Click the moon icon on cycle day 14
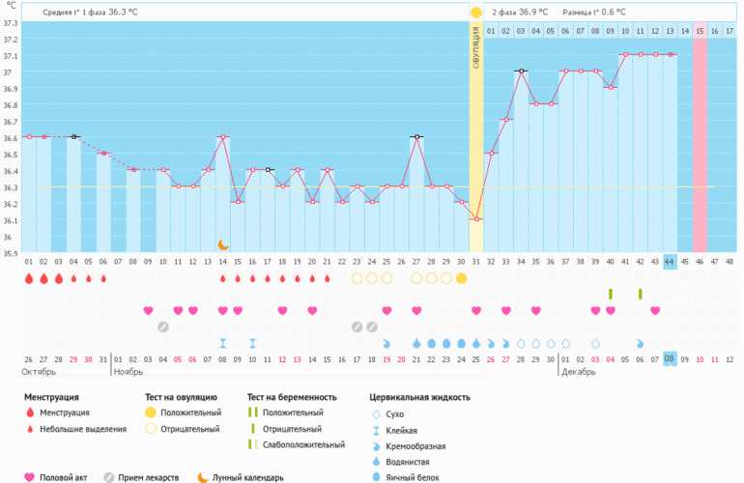Viewport: 744px width, 483px height. [223, 244]
